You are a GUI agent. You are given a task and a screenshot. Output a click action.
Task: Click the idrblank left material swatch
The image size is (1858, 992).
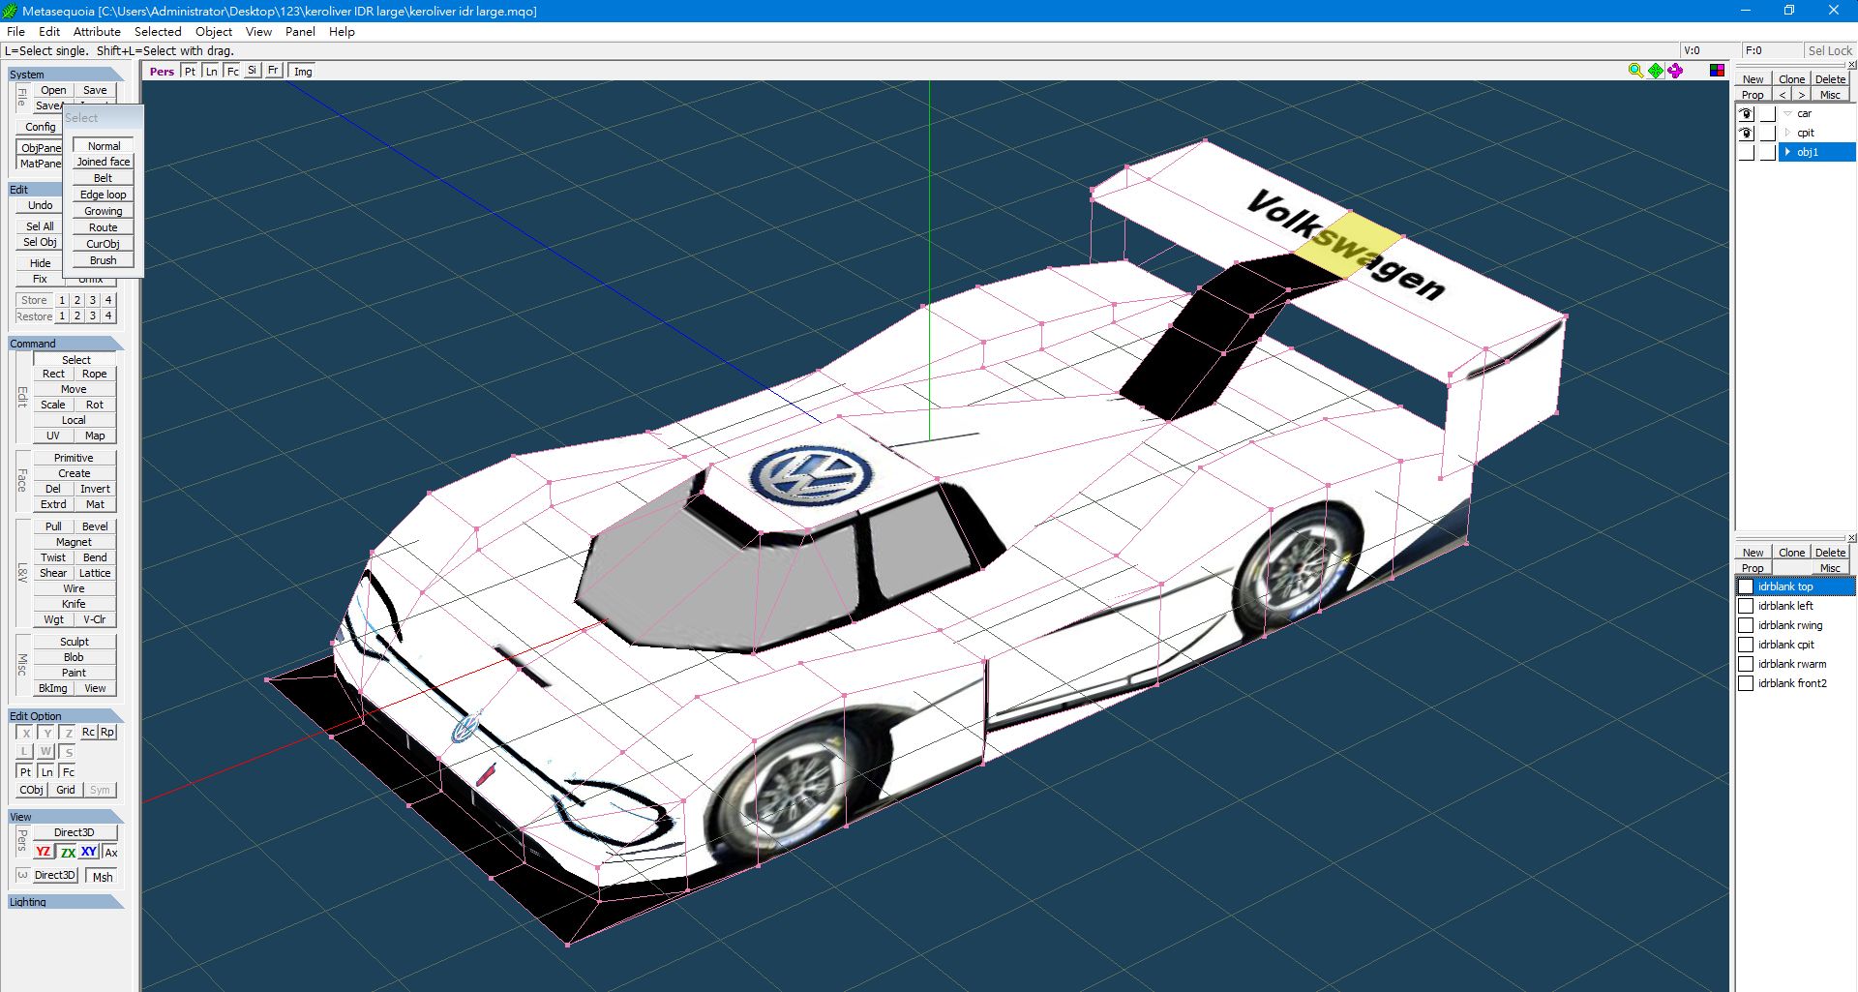coord(1746,606)
